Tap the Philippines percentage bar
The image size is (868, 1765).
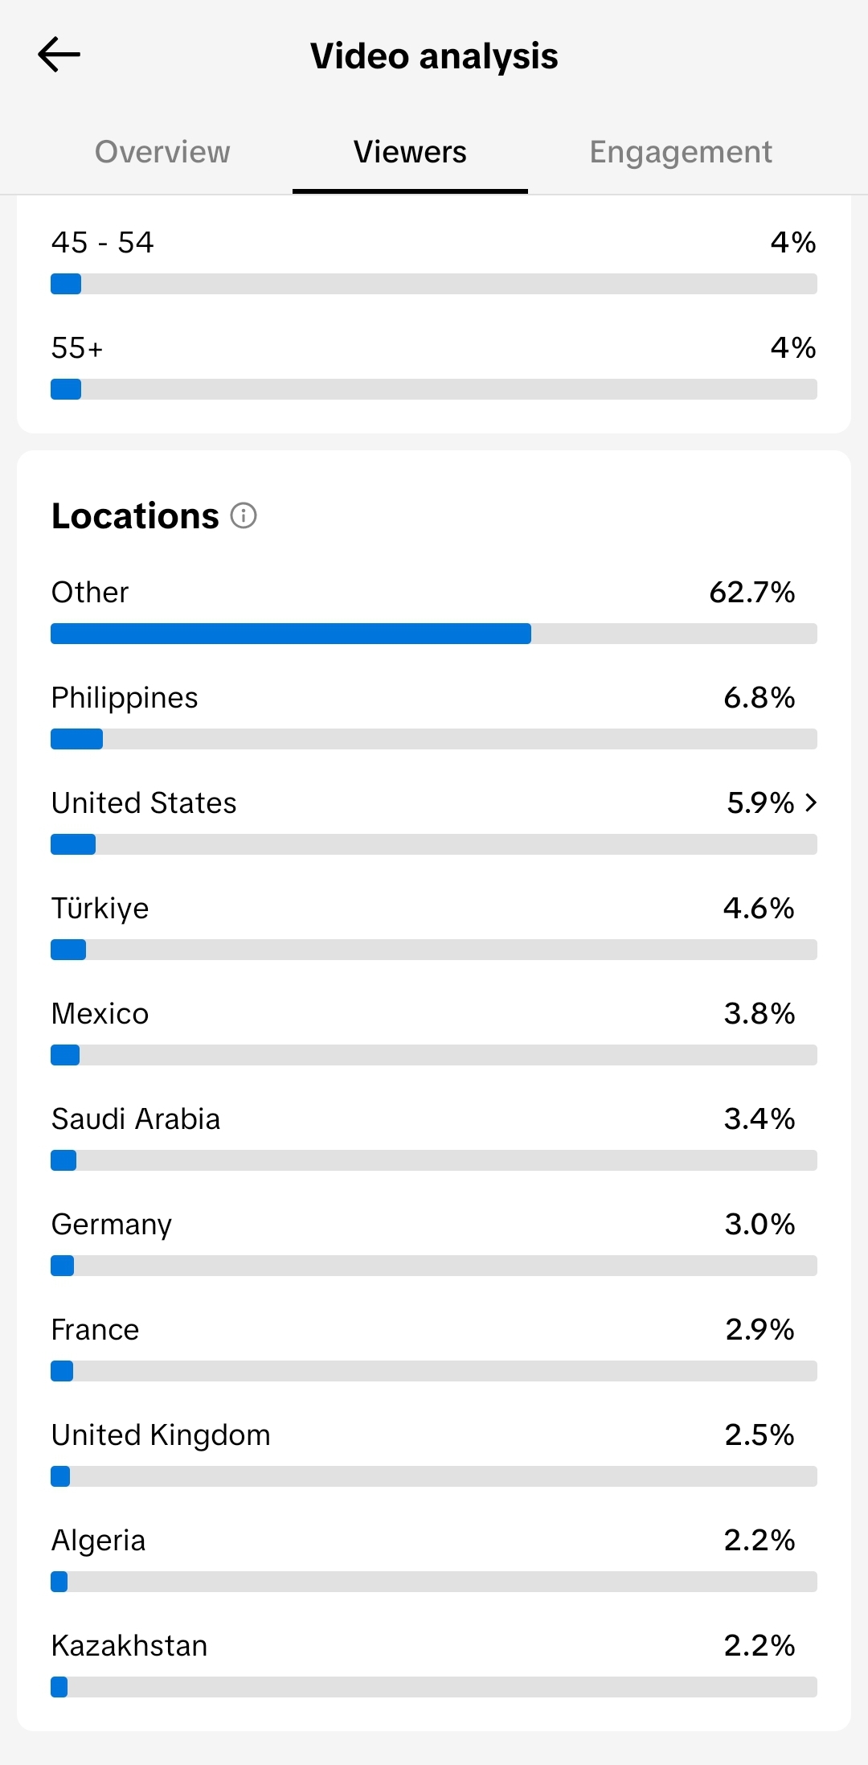434,739
